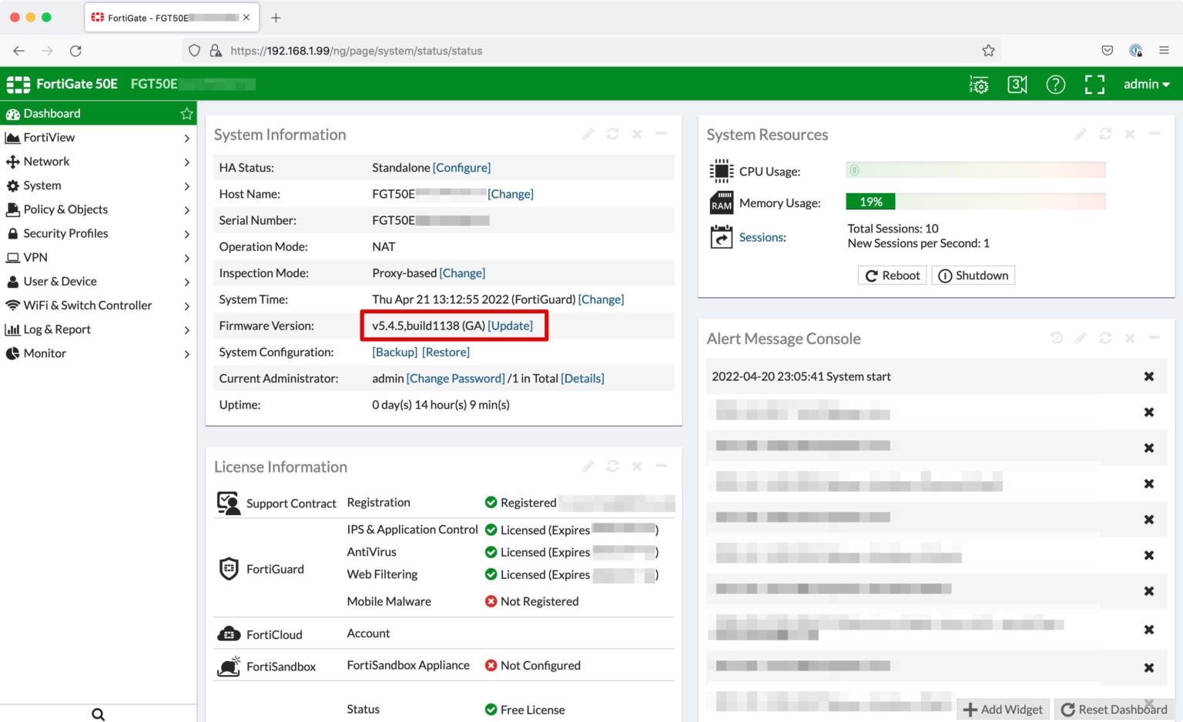
Task: Refresh the System Information widget
Action: [x=612, y=134]
